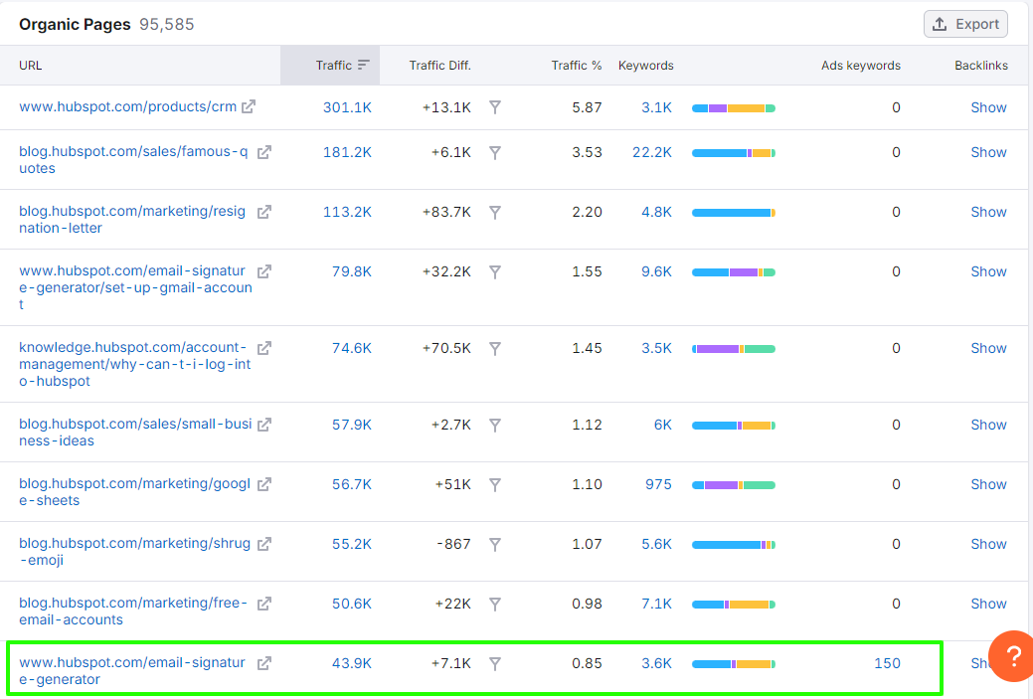Click filter icon in the -867 traffic diff row
The width and height of the screenshot is (1033, 699).
495,544
